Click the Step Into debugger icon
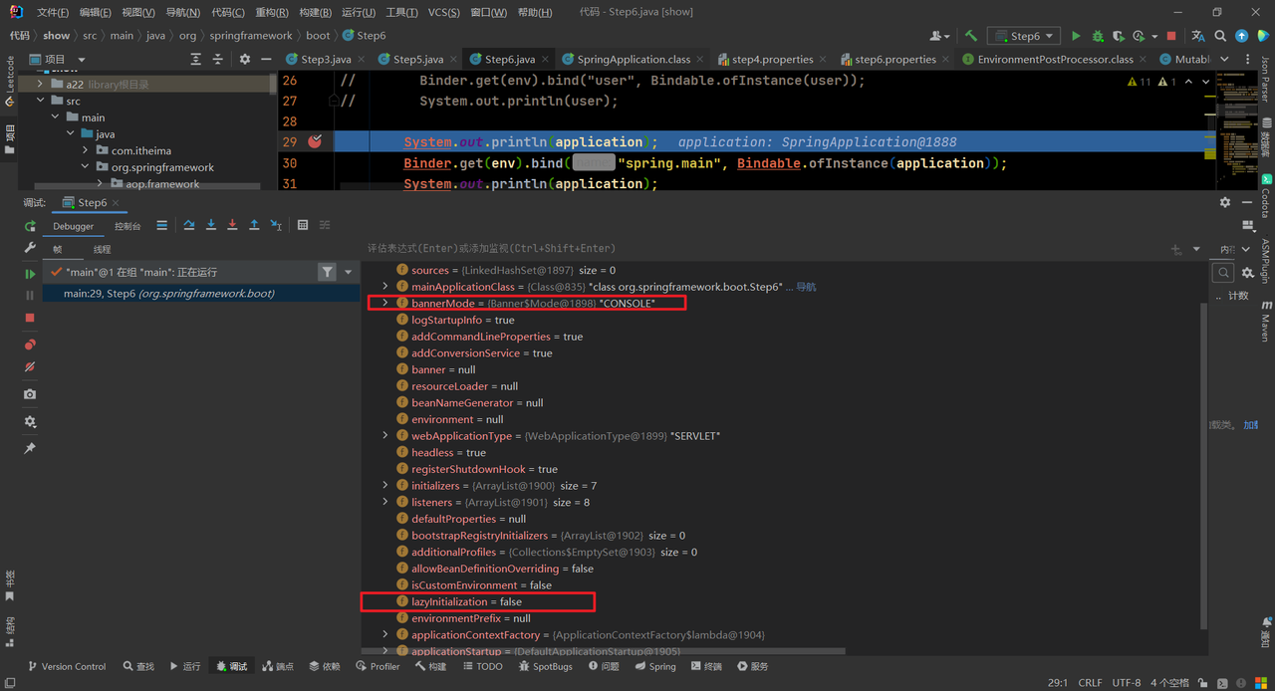1275x691 pixels. click(211, 226)
